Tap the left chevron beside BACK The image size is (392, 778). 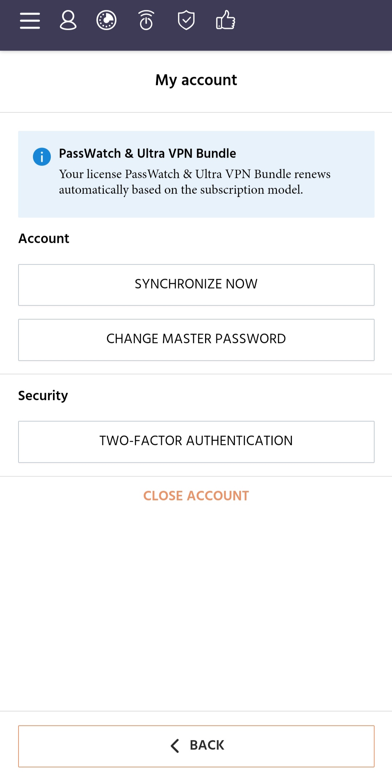[175, 746]
